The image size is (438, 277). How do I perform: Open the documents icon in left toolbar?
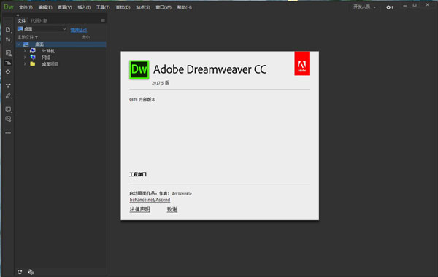8,30
